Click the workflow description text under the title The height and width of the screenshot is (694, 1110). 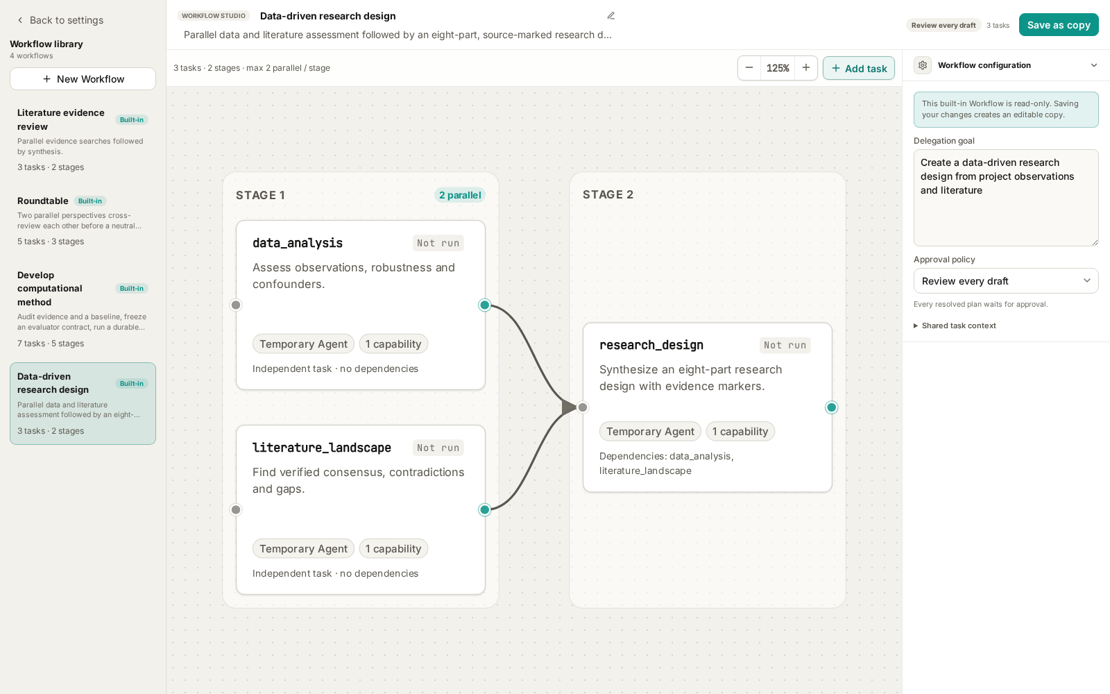click(398, 35)
